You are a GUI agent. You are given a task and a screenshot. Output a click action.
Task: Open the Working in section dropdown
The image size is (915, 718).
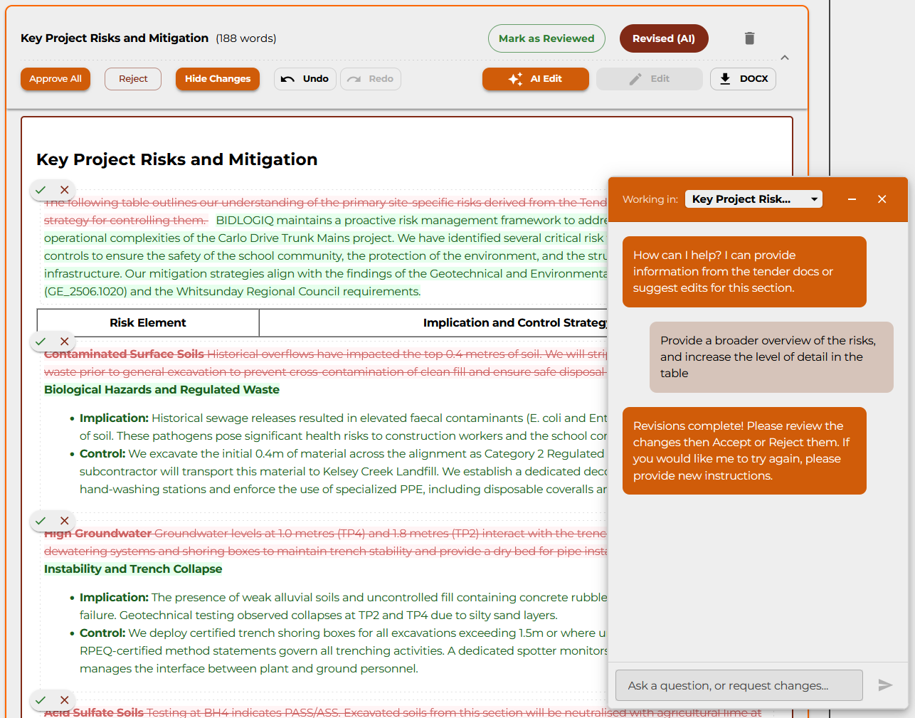click(753, 199)
